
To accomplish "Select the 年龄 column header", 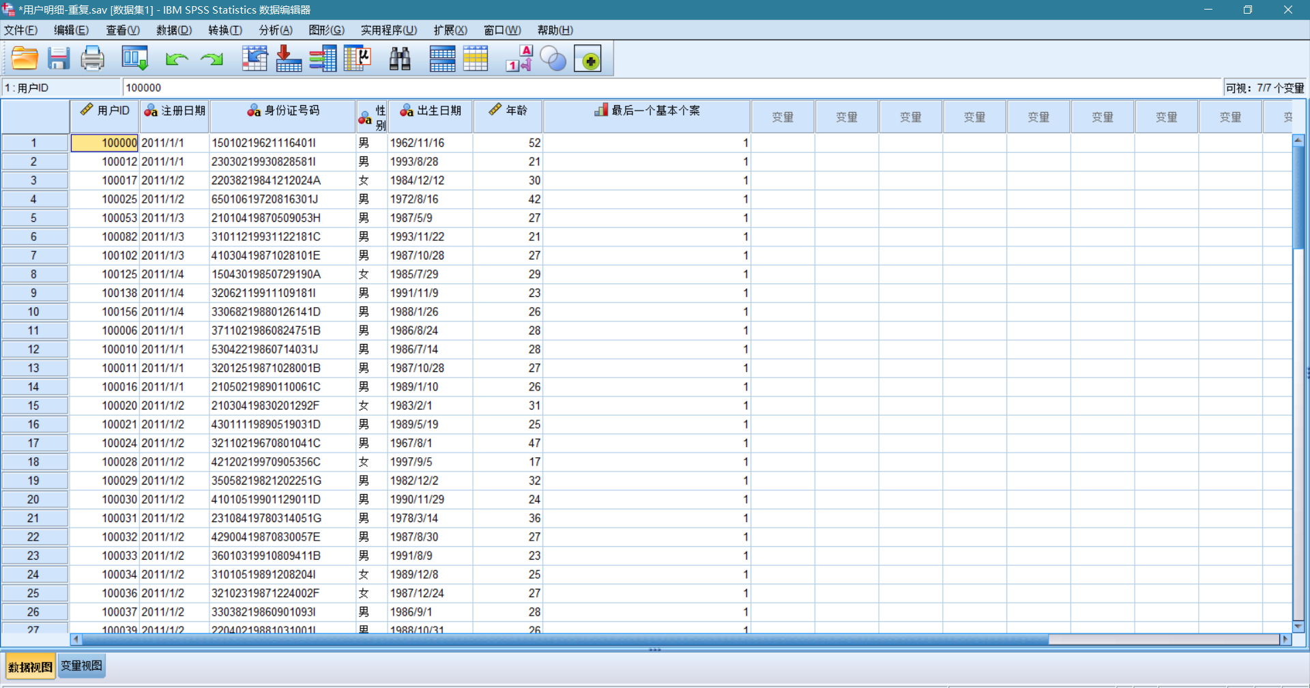I will (x=508, y=117).
